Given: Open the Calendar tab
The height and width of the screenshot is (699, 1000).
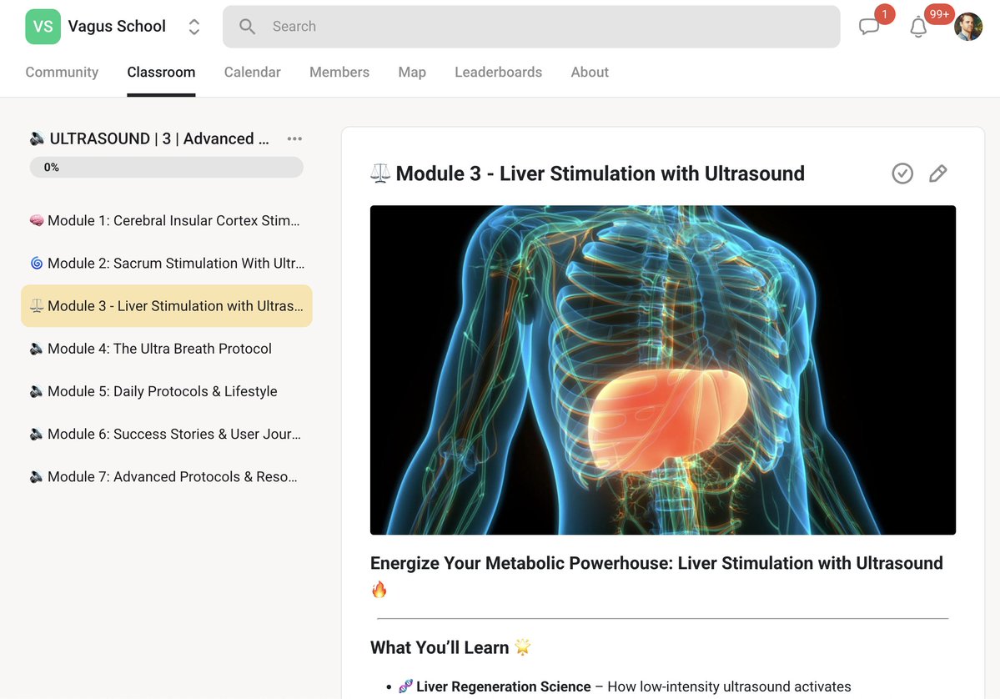Looking at the screenshot, I should tap(252, 73).
